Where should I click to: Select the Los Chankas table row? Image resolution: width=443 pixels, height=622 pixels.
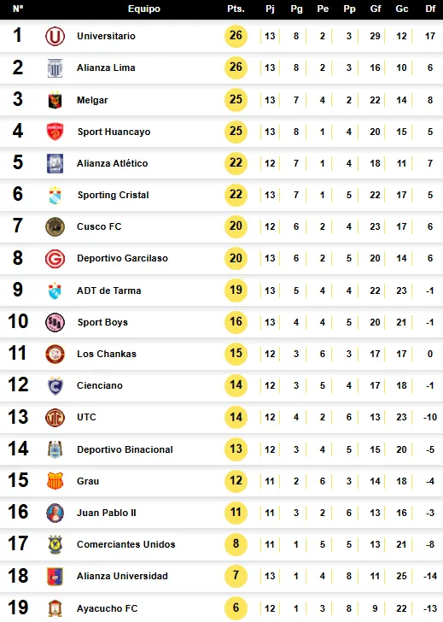click(222, 354)
